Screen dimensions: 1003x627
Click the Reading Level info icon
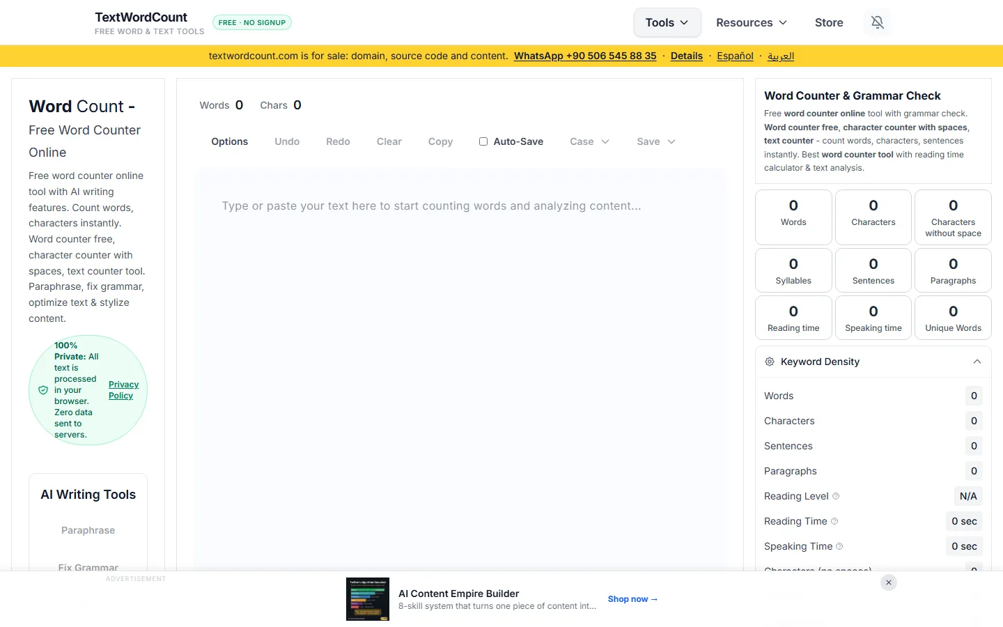[836, 496]
